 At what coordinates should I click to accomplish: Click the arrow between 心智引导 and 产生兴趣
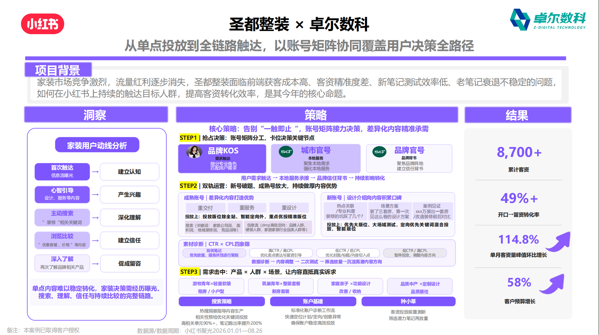95,195
